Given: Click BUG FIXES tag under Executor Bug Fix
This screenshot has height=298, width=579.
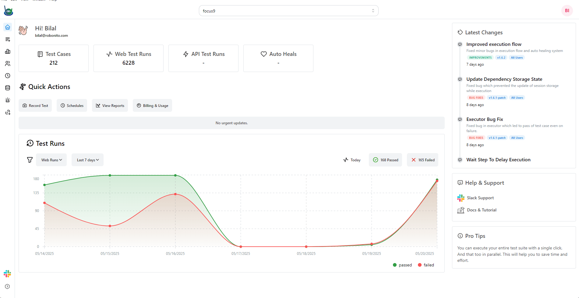Looking at the screenshot, I should pyautogui.click(x=476, y=138).
